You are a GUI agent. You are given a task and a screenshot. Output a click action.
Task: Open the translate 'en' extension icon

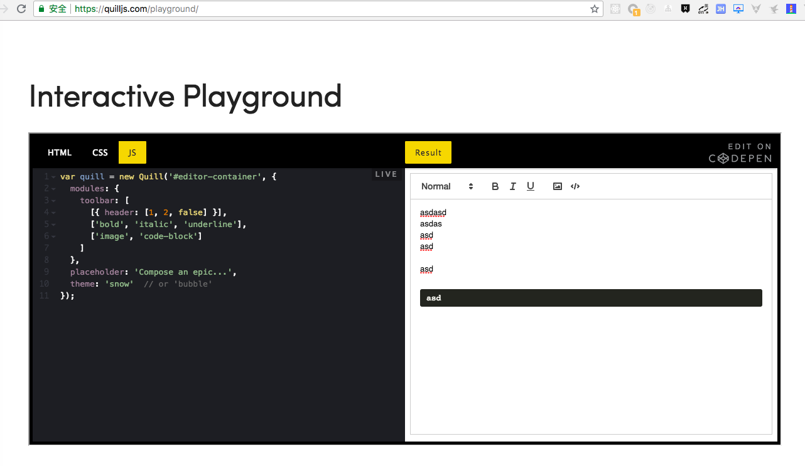point(703,9)
